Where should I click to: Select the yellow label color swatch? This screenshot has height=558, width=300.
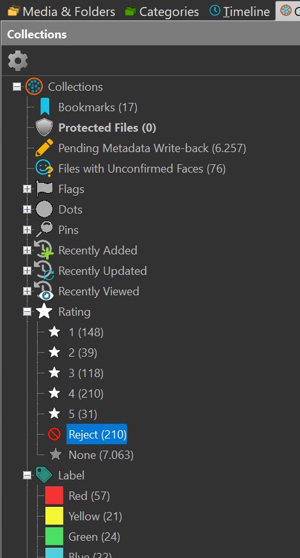(54, 516)
